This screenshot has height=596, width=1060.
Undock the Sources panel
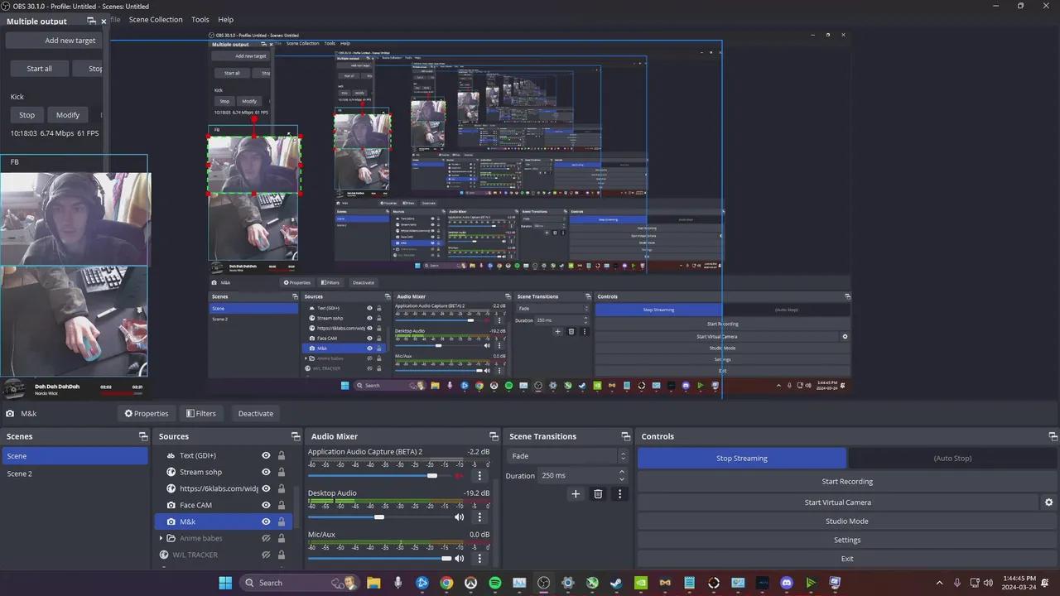(x=296, y=436)
